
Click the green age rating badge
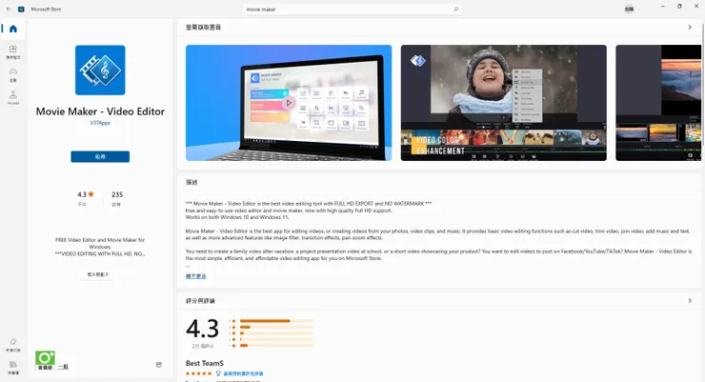pos(45,360)
